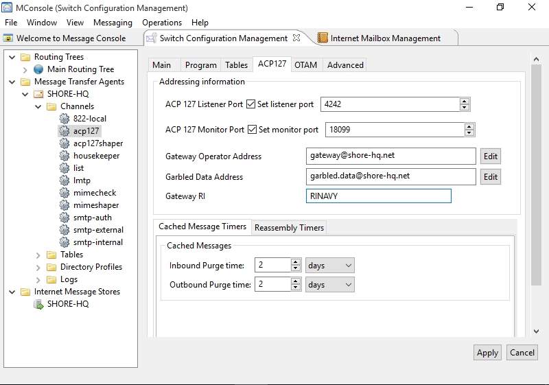This screenshot has width=549, height=385.
Task: Click the smtp-external channel gear icon
Action: pyautogui.click(x=65, y=230)
